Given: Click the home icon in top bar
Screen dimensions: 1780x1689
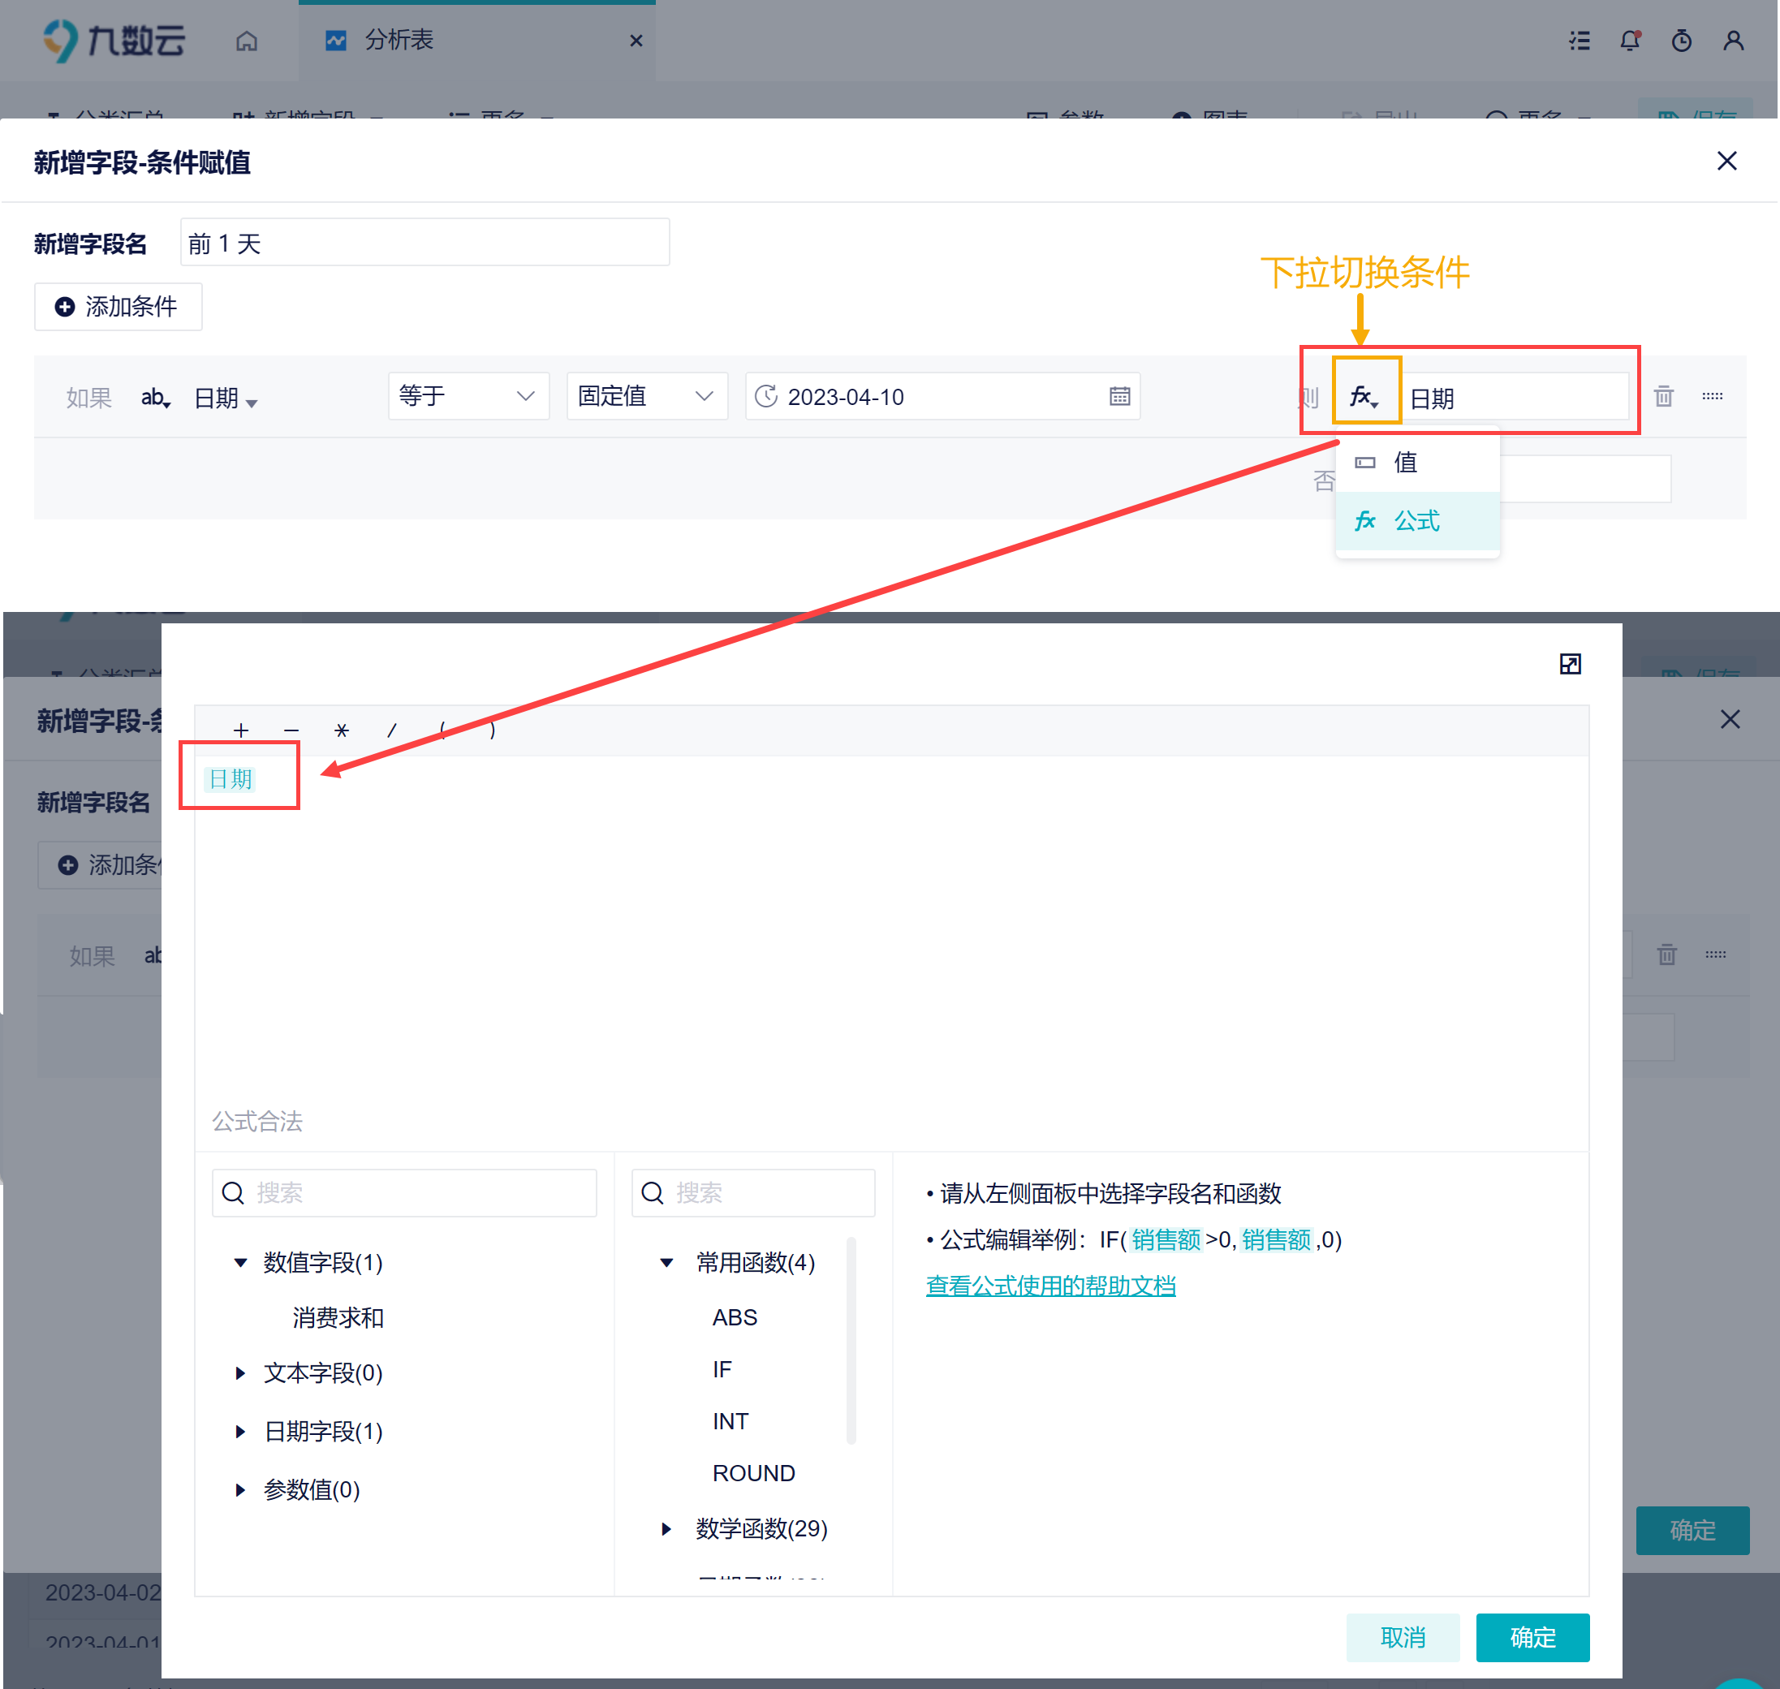Looking at the screenshot, I should pyautogui.click(x=247, y=41).
